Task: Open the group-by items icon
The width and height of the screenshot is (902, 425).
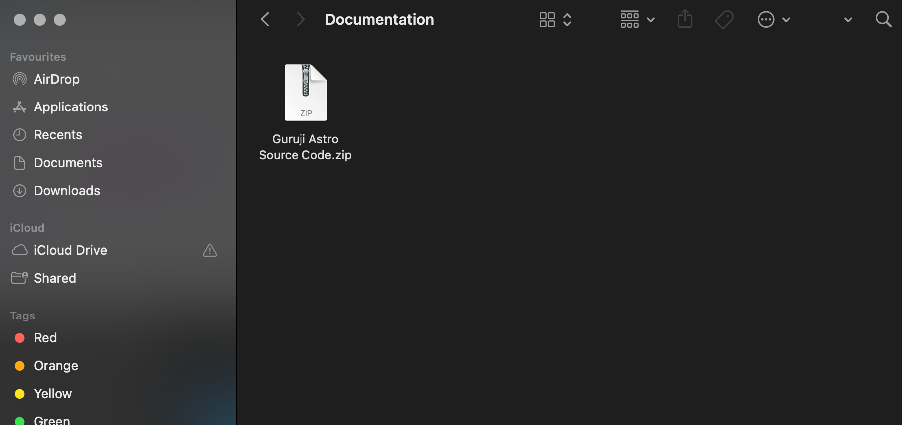Action: coord(630,20)
